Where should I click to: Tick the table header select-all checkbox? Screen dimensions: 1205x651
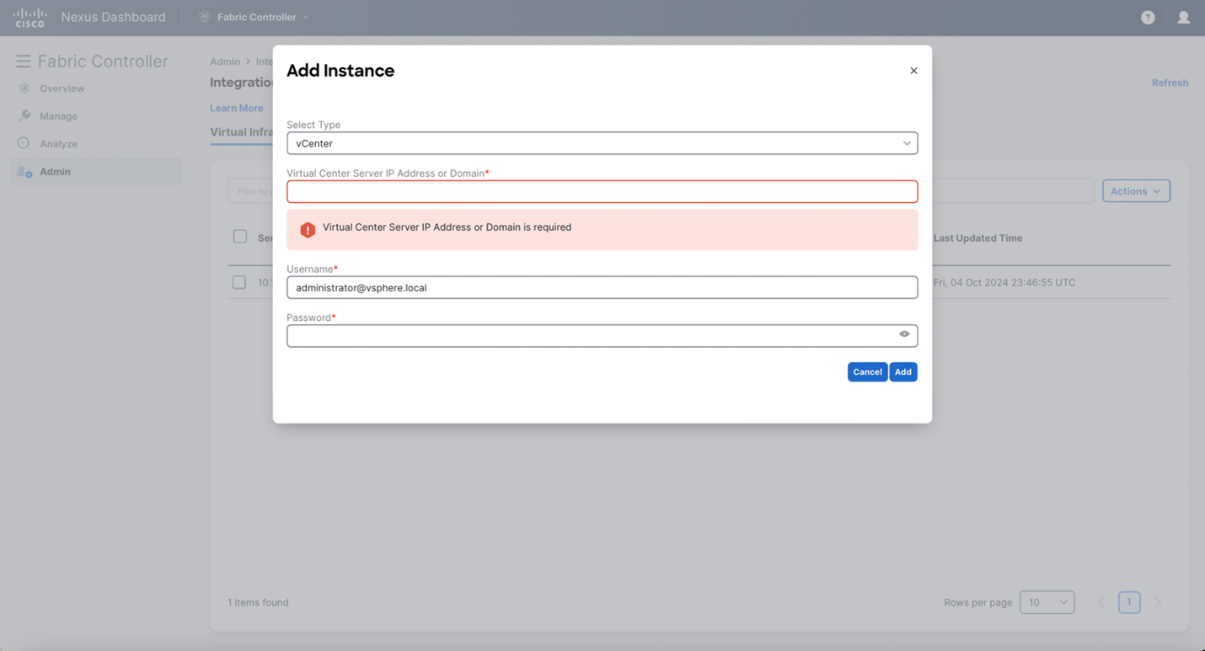[240, 237]
